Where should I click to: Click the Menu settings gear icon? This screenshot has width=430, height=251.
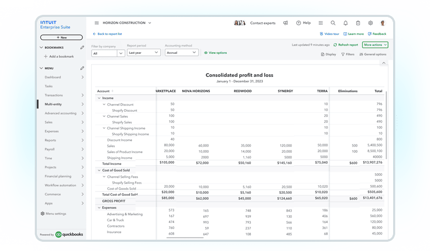pyautogui.click(x=42, y=214)
